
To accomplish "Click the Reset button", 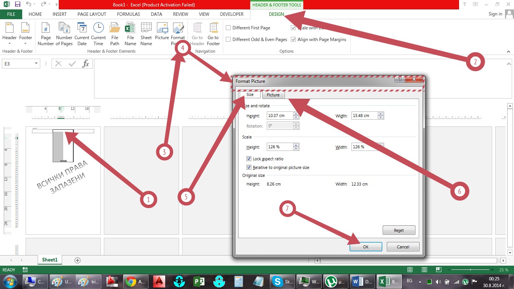I will point(399,230).
